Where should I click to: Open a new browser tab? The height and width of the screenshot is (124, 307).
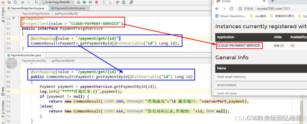tap(272, 1)
